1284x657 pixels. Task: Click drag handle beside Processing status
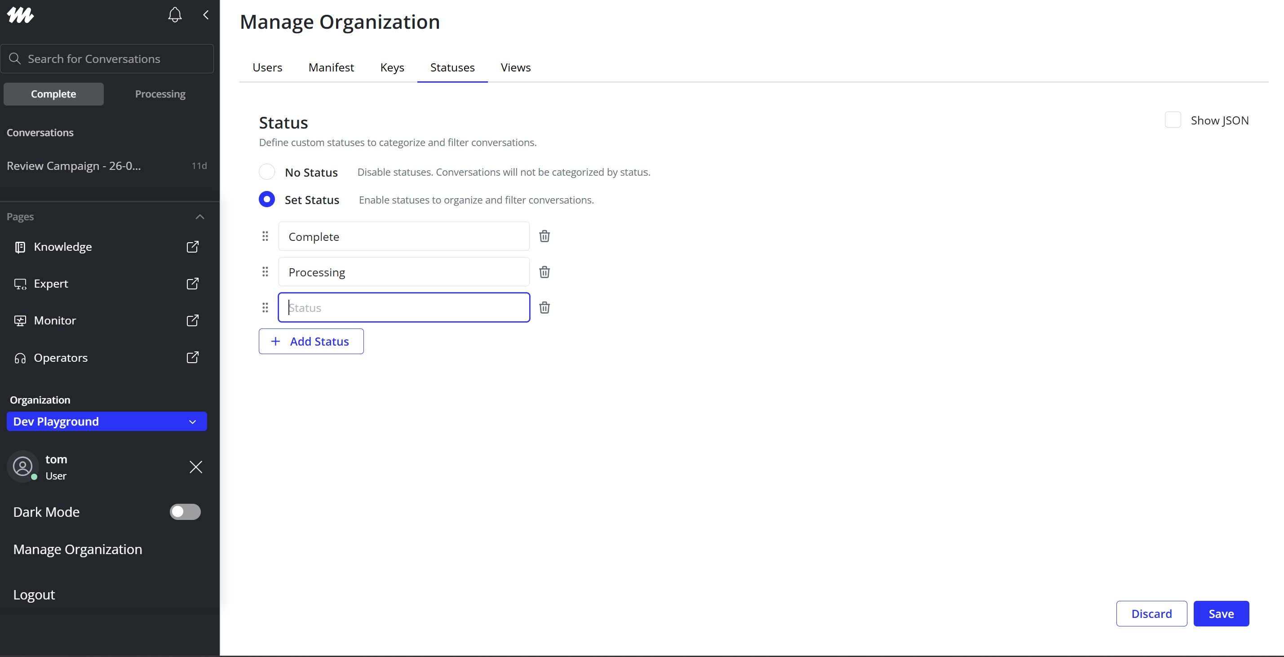click(265, 272)
